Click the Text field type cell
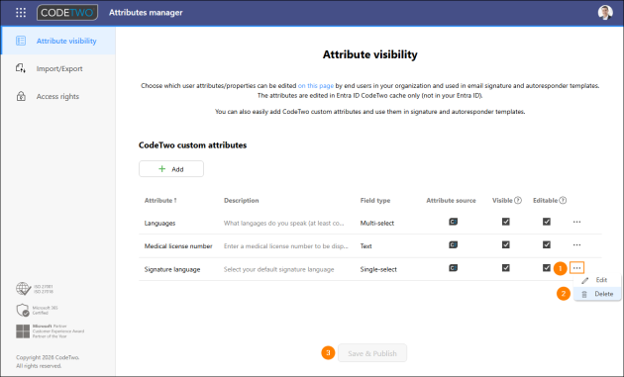 pos(365,246)
